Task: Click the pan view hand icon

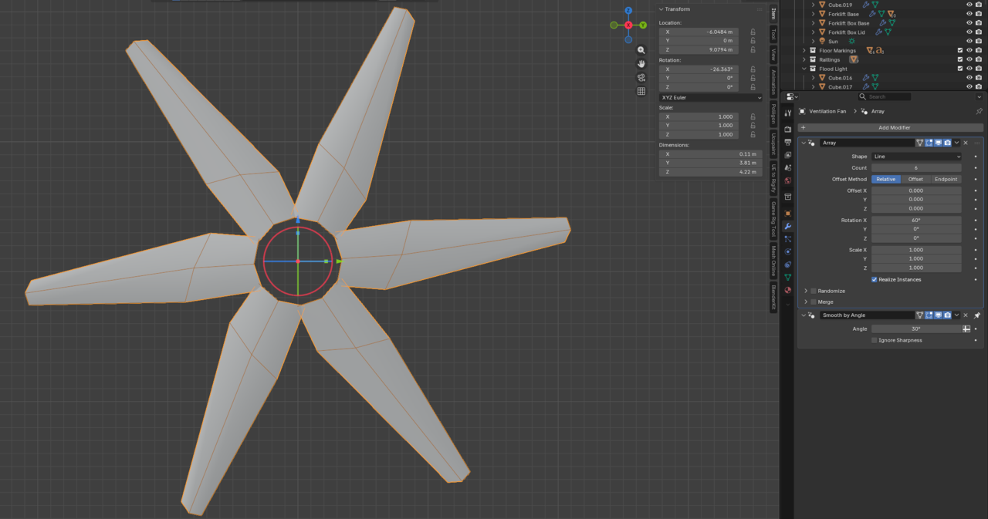Action: (641, 63)
